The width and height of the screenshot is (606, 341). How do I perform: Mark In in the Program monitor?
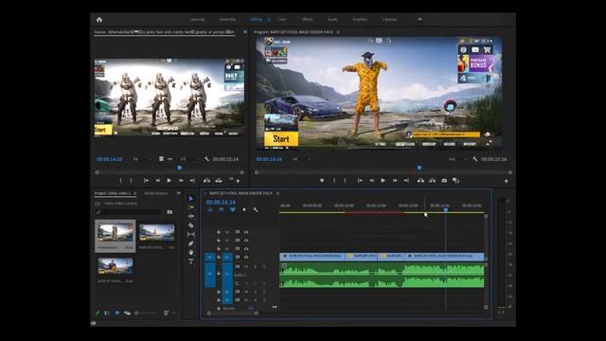[x=334, y=180]
